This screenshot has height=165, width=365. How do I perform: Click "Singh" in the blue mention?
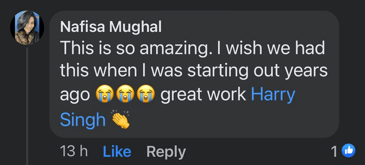coord(83,120)
